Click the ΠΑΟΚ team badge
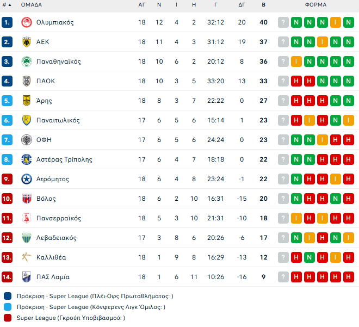The width and height of the screenshot is (359, 327). pos(26,81)
